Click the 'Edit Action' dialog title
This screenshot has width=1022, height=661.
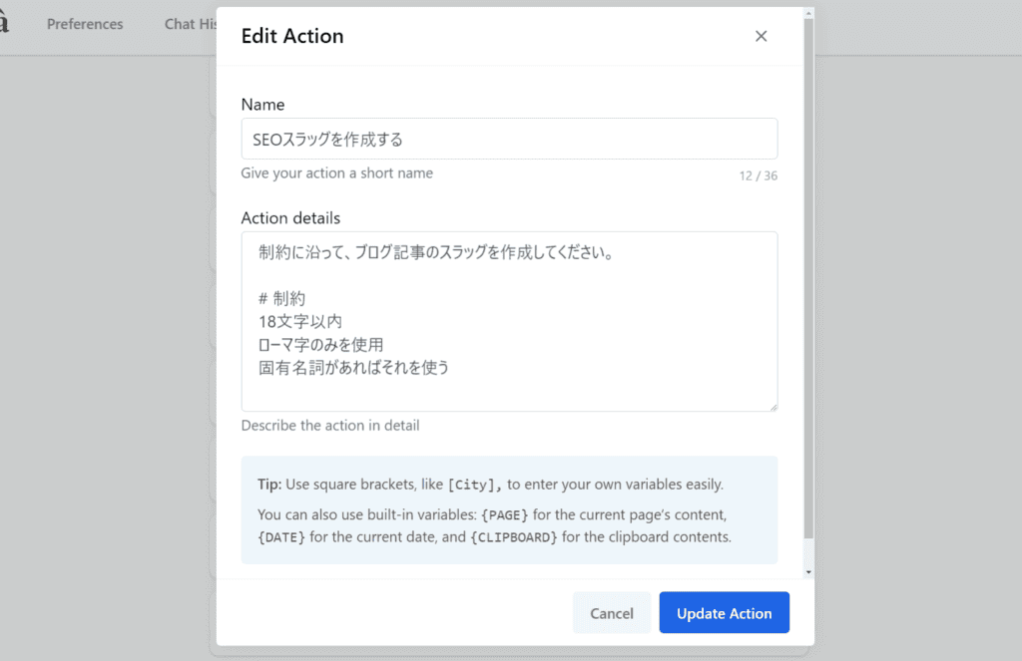(292, 36)
